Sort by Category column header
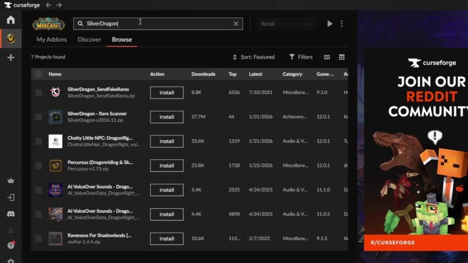Screen dimensions: 468x263 292,74
